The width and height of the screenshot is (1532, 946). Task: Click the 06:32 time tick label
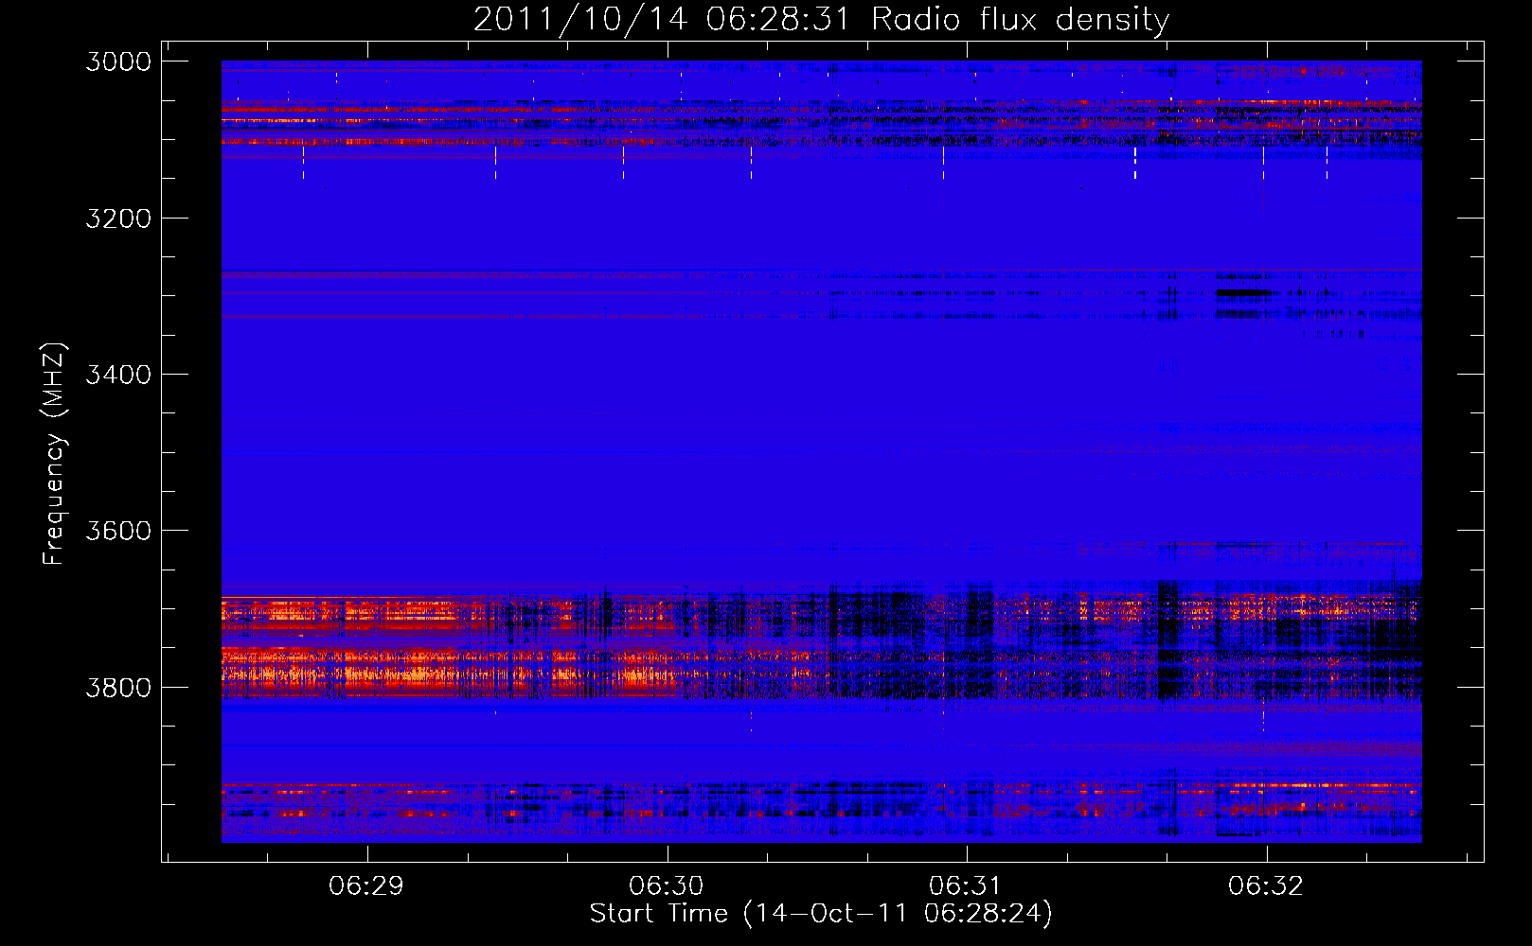(x=1266, y=886)
